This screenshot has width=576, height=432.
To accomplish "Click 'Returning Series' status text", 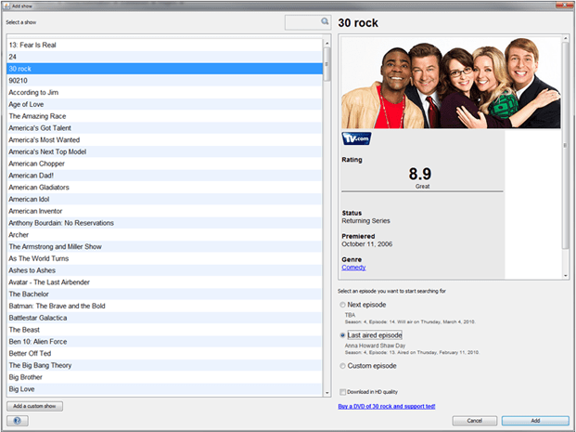I will (365, 221).
